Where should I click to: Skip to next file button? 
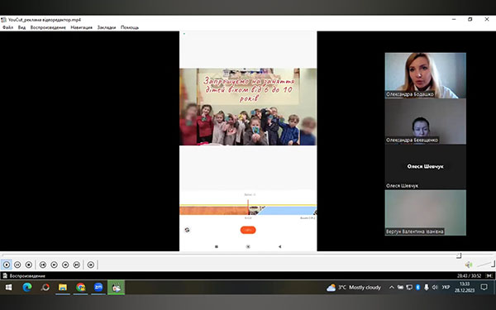click(x=77, y=265)
